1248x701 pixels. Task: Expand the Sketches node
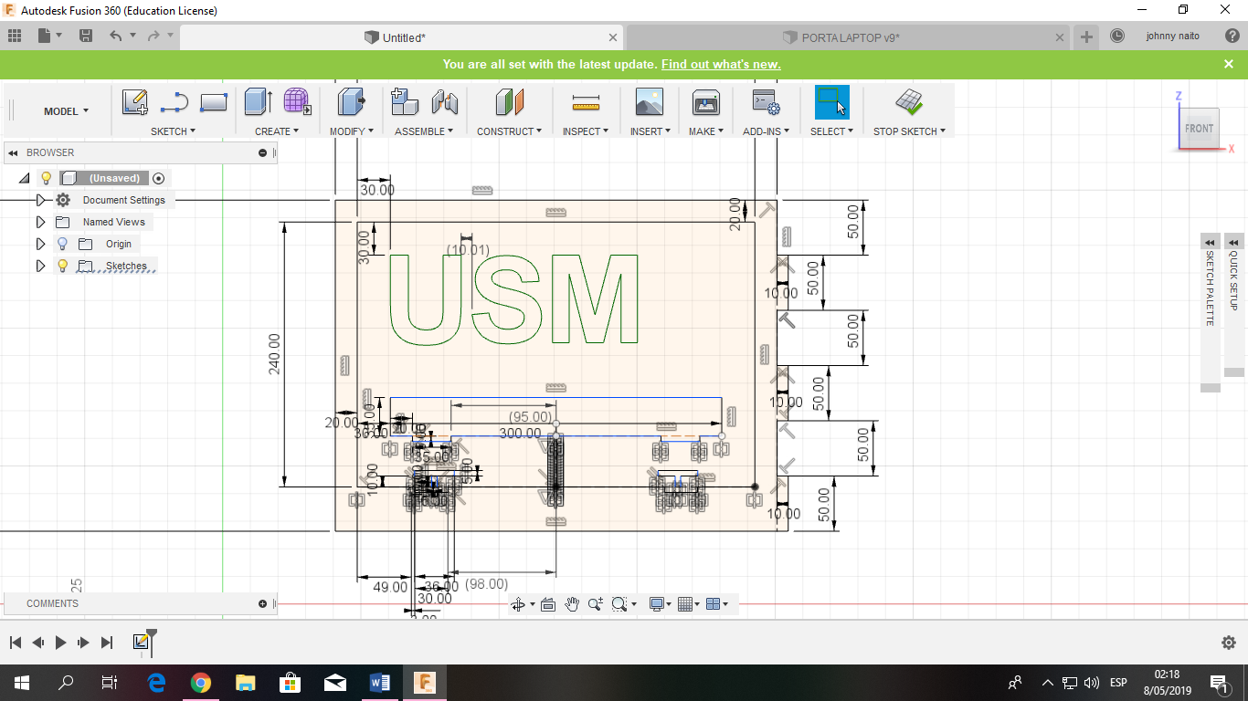tap(40, 266)
